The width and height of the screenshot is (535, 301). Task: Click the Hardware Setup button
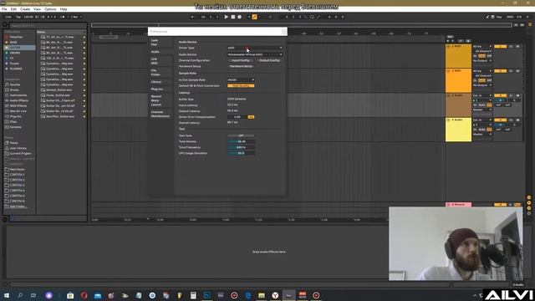(x=241, y=66)
